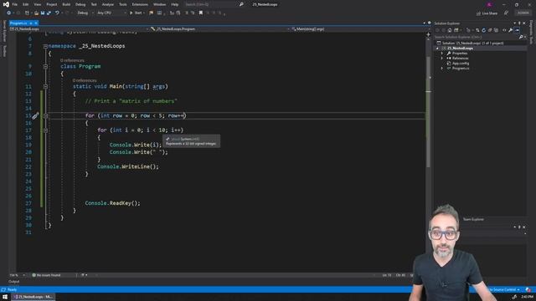536x301 pixels.
Task: Open the Debug configuration dropdown
Action: coord(85,13)
